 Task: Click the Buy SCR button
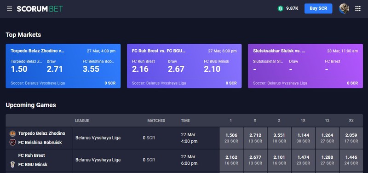click(x=318, y=8)
